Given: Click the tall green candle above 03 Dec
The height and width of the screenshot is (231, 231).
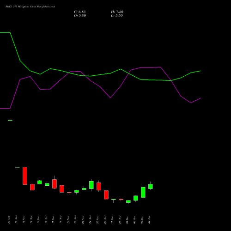Looking at the screenshot, I should [143, 192].
